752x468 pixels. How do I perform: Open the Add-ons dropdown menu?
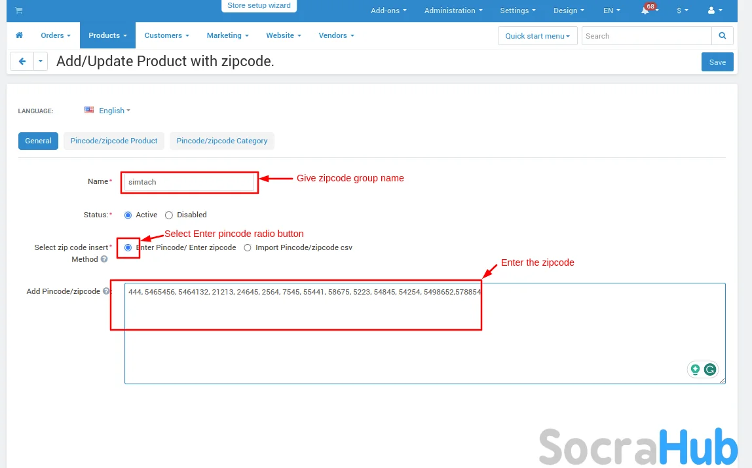[388, 10]
